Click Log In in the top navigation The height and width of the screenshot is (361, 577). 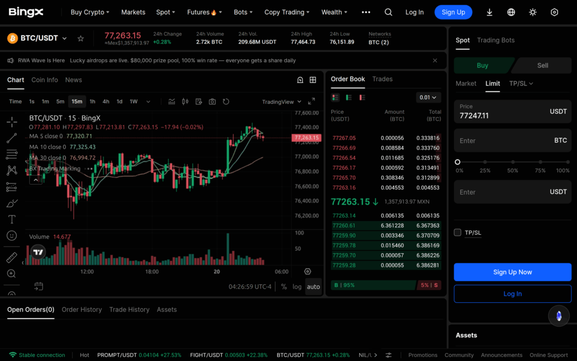tap(414, 12)
